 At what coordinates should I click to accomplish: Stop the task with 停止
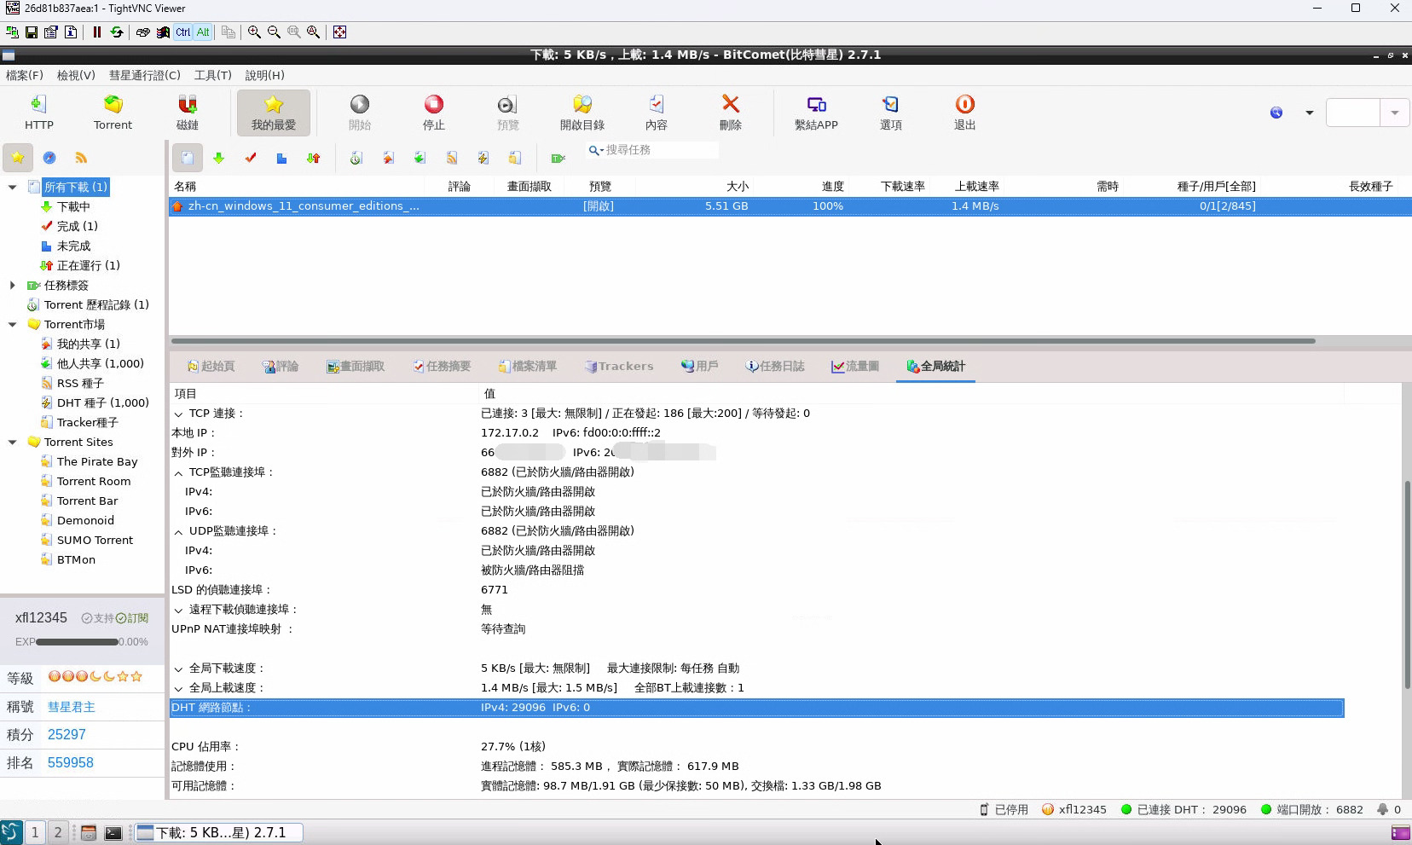point(434,112)
